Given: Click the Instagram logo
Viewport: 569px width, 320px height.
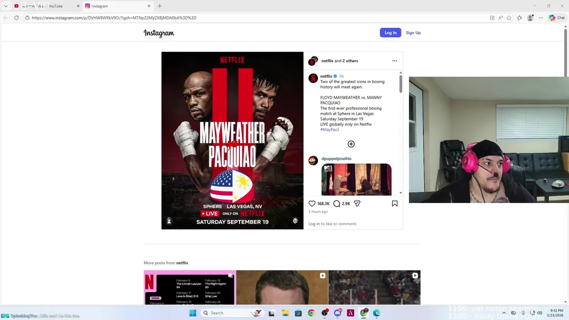Looking at the screenshot, I should click(159, 33).
